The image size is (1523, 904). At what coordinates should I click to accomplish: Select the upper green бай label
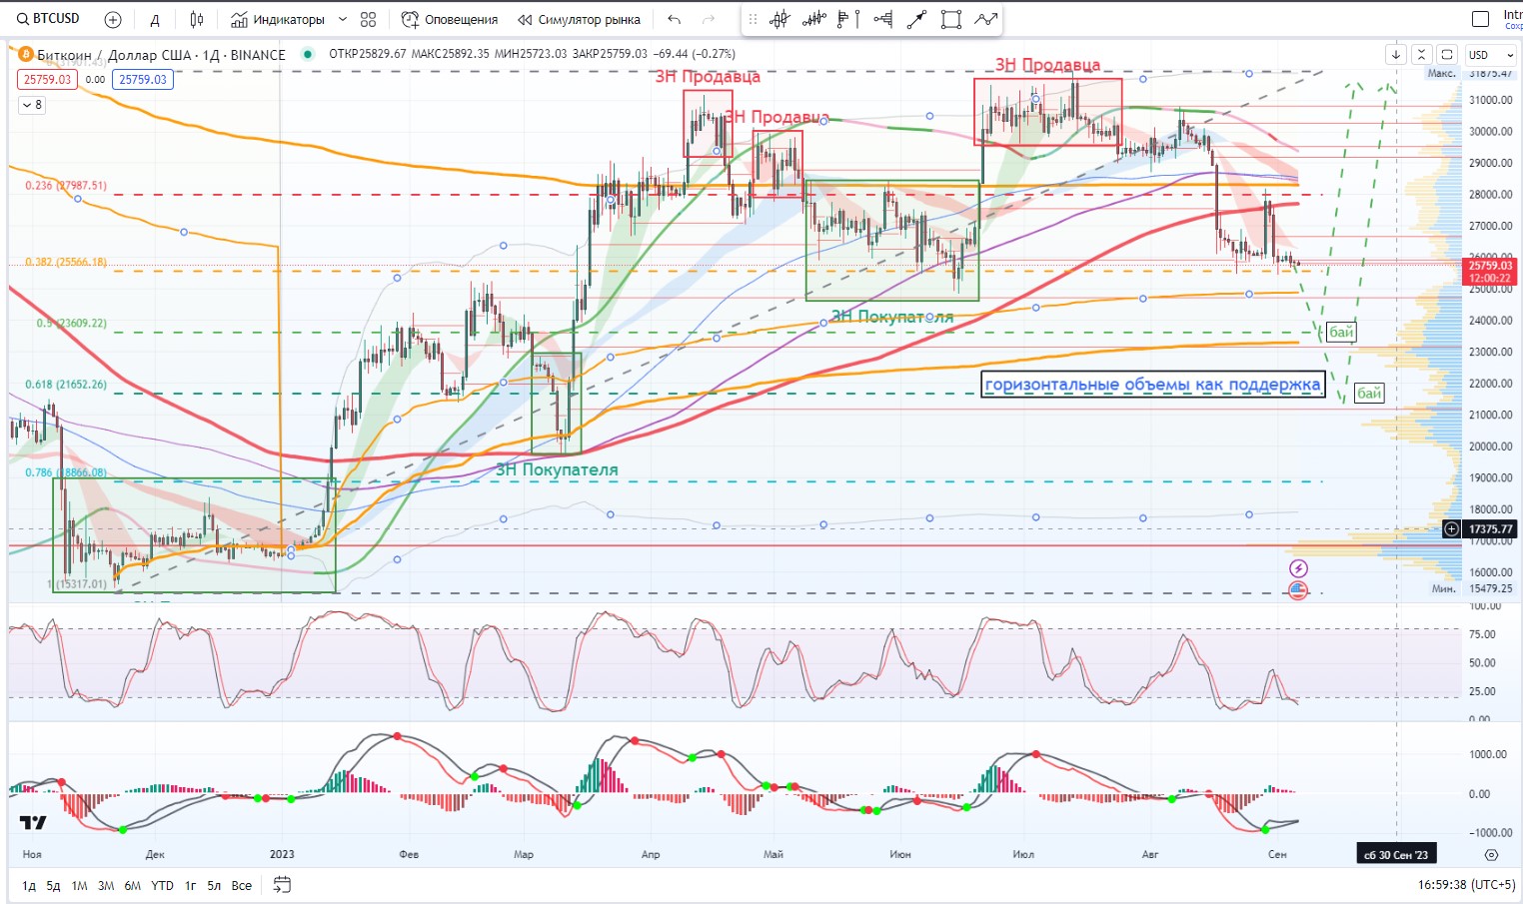1341,332
